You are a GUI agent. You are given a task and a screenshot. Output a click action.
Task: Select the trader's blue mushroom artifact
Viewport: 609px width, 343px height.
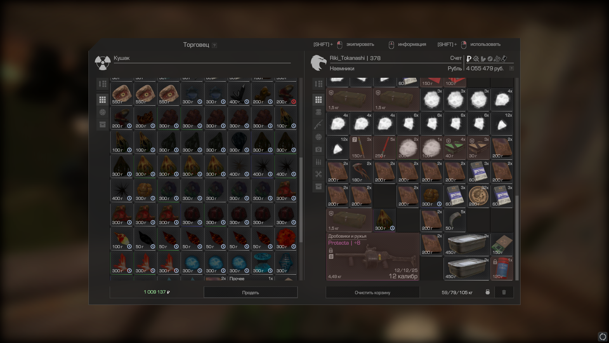click(x=262, y=263)
